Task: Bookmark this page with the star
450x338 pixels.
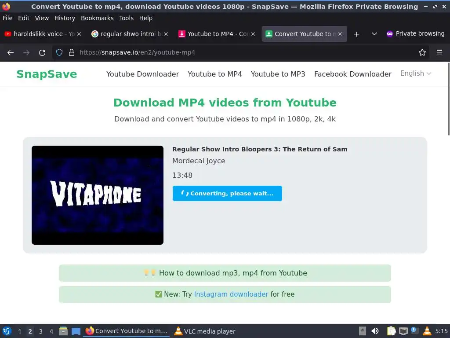Action: (x=422, y=52)
